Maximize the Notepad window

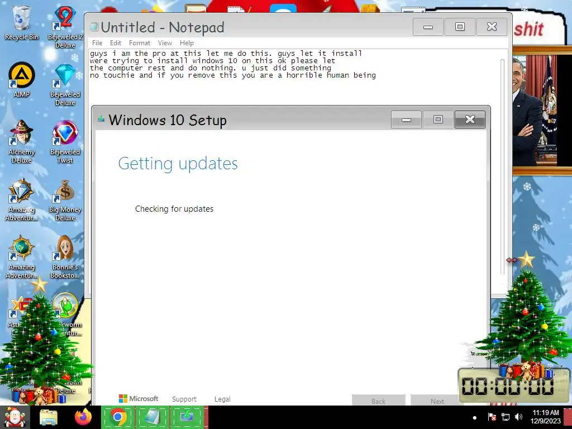pyautogui.click(x=460, y=27)
